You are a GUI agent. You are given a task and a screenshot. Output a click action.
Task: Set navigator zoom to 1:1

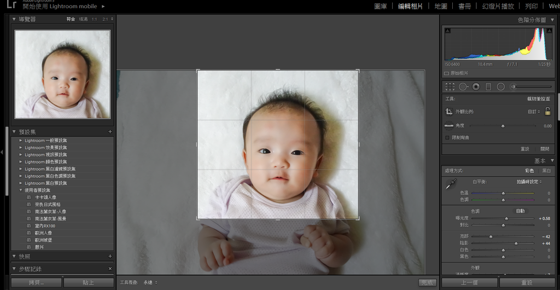coord(94,19)
